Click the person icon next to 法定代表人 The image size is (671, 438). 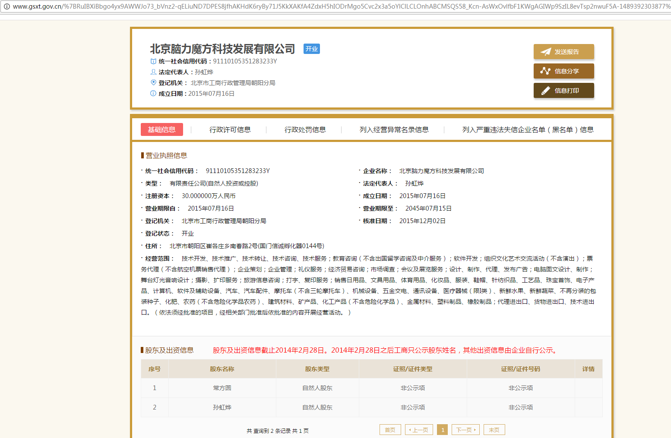coord(153,72)
